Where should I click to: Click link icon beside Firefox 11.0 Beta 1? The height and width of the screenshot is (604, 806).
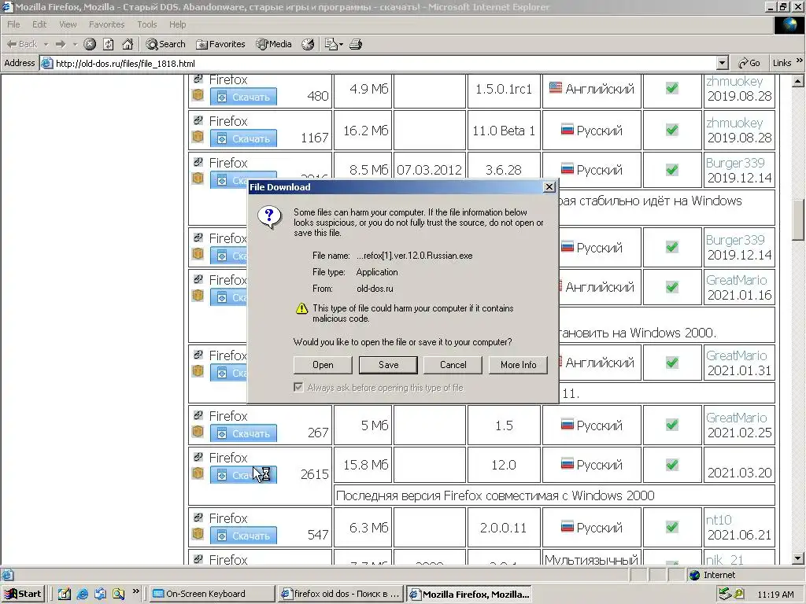[198, 120]
